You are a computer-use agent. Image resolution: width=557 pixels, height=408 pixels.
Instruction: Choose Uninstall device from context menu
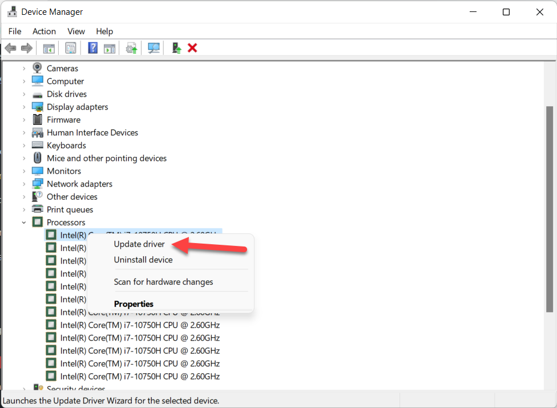click(x=143, y=260)
